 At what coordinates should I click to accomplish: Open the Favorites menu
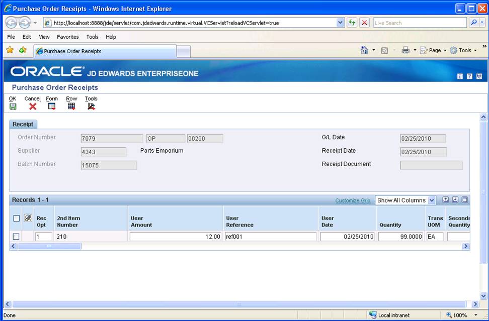click(x=68, y=37)
